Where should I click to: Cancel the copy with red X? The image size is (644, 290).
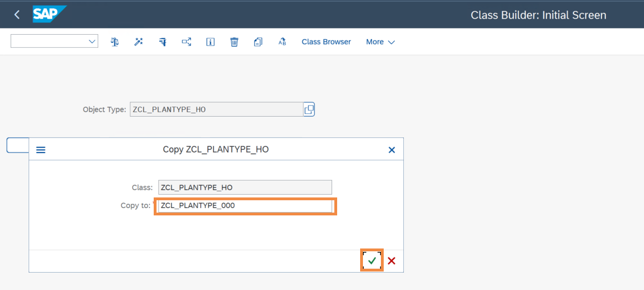coord(392,261)
